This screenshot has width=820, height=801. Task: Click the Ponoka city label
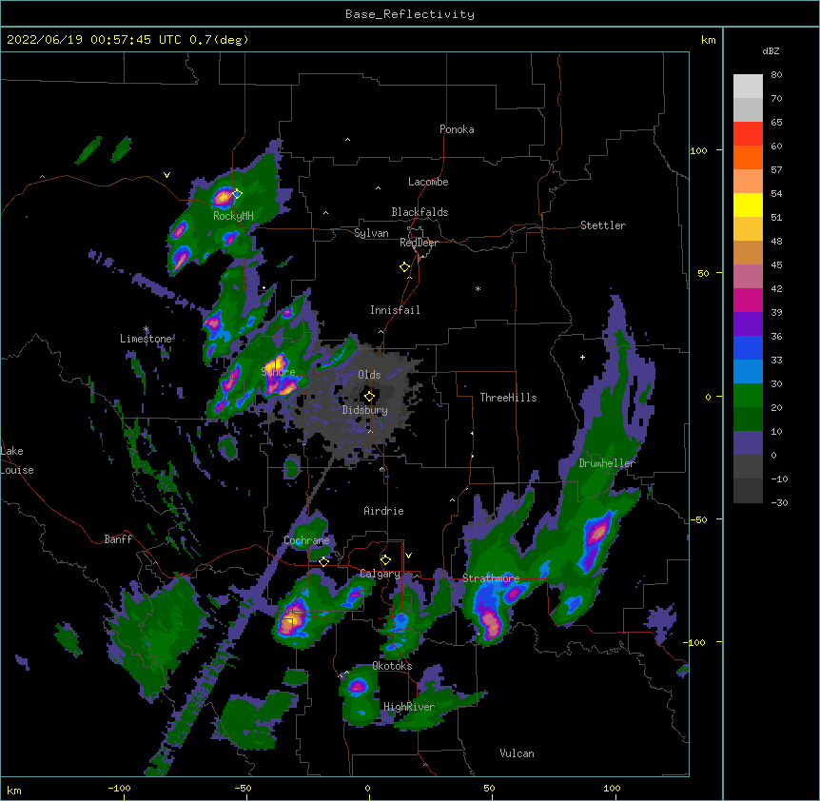[x=457, y=129]
